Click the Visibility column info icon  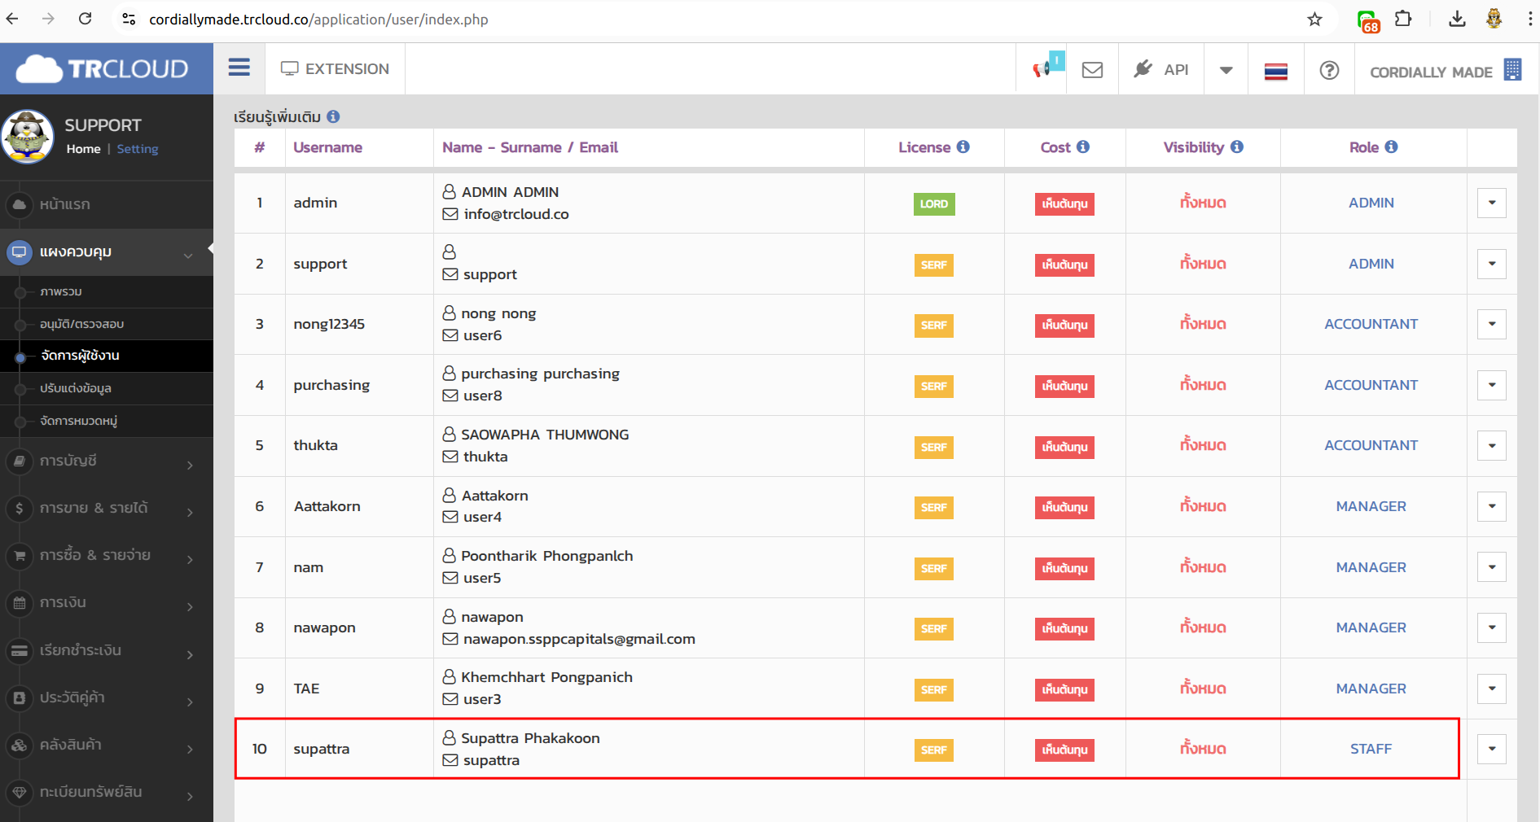click(x=1237, y=146)
